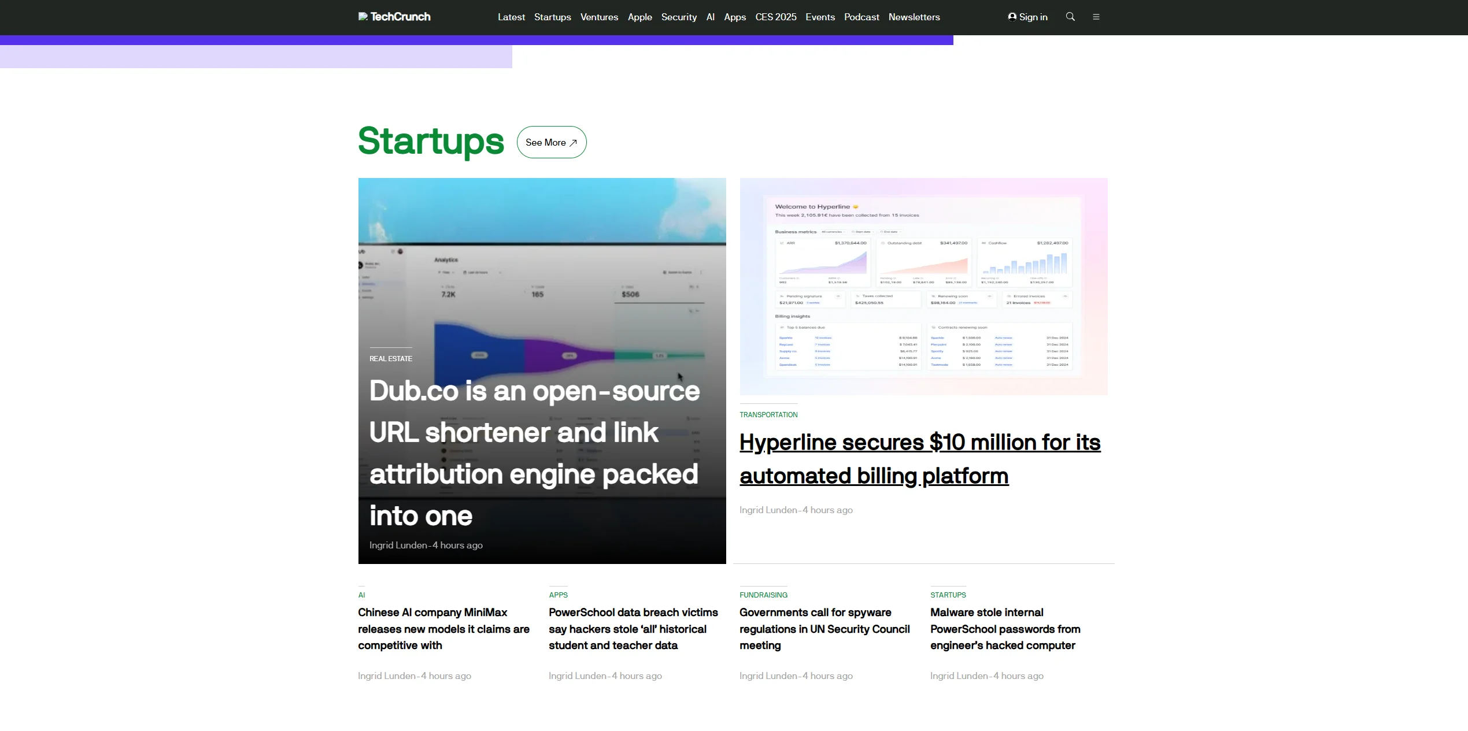
Task: Click the See More arrow button
Action: [x=551, y=142]
